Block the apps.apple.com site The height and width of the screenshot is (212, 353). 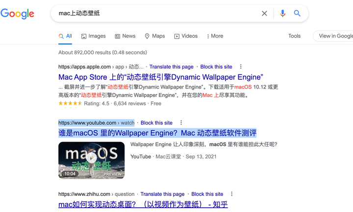pos(216,67)
